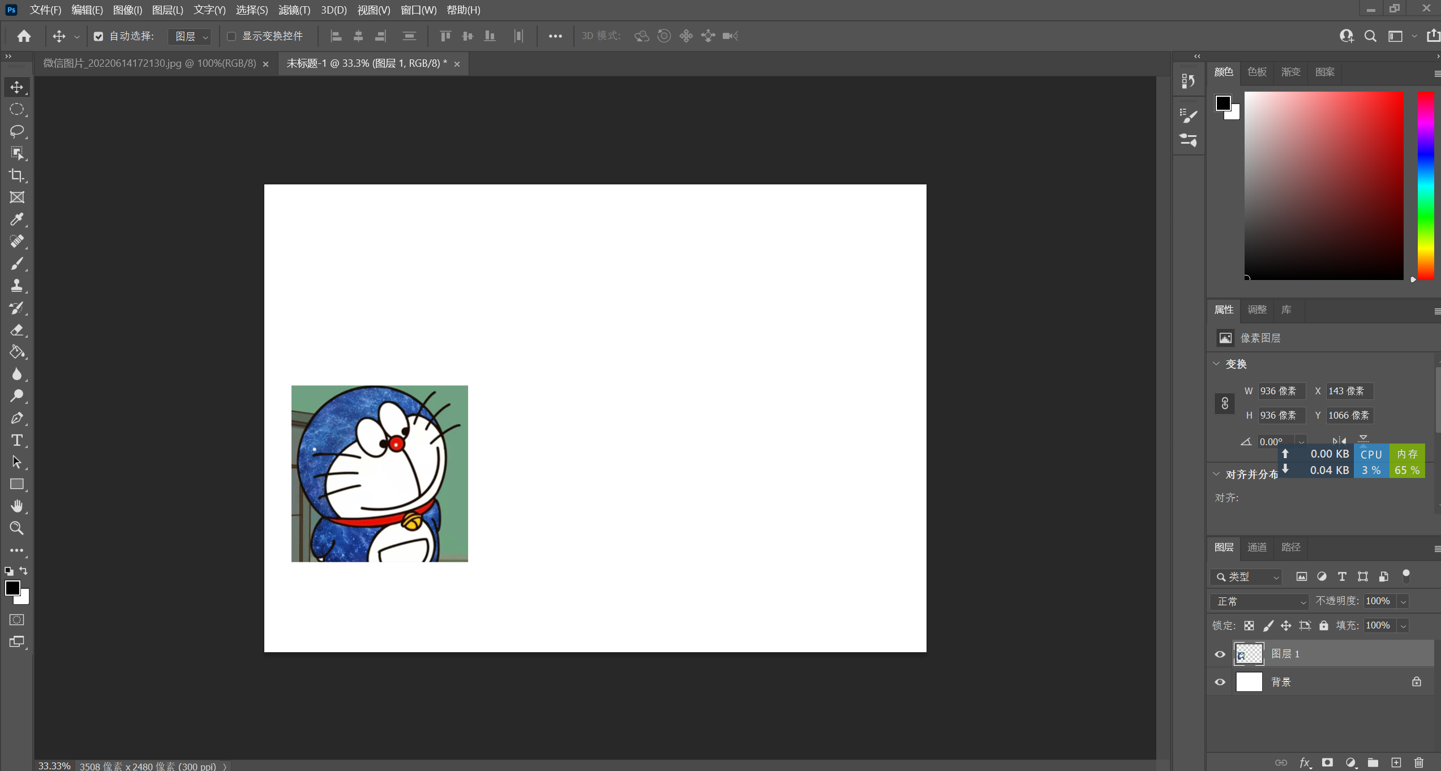Uncheck the 自动选择 checkbox
This screenshot has width=1441, height=771.
[98, 36]
